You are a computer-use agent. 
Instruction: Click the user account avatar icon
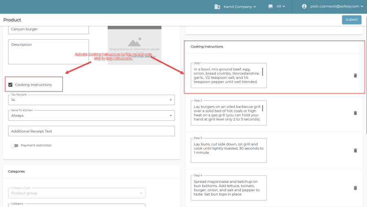[x=304, y=7]
